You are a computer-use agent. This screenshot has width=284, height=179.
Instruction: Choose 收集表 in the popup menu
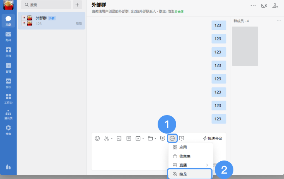185,156
